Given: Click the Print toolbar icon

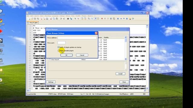Looking at the screenshot, I should tap(47, 19).
